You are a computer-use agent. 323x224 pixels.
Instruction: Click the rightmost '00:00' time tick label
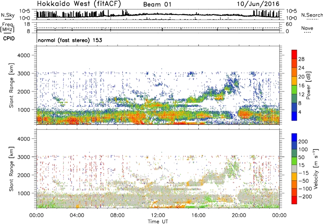(x=279, y=216)
